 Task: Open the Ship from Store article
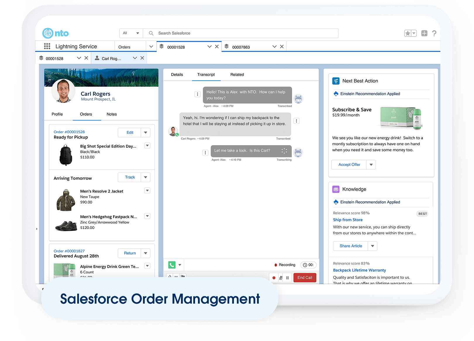pyautogui.click(x=348, y=220)
